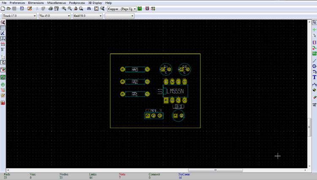Click the green and red icon beside the layer selector
Screen dimensions: 317x180
point(140,9)
